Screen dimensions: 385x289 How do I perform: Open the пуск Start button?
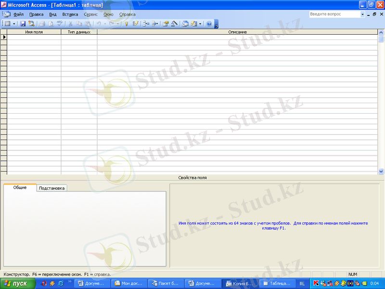pos(18,284)
